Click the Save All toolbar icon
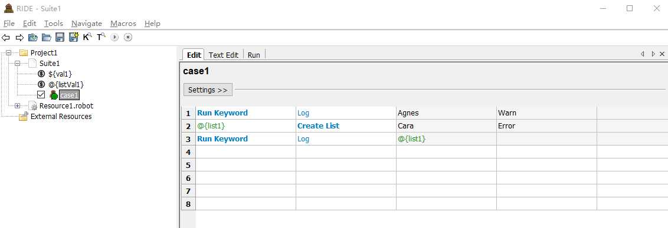The width and height of the screenshot is (668, 228). (74, 37)
